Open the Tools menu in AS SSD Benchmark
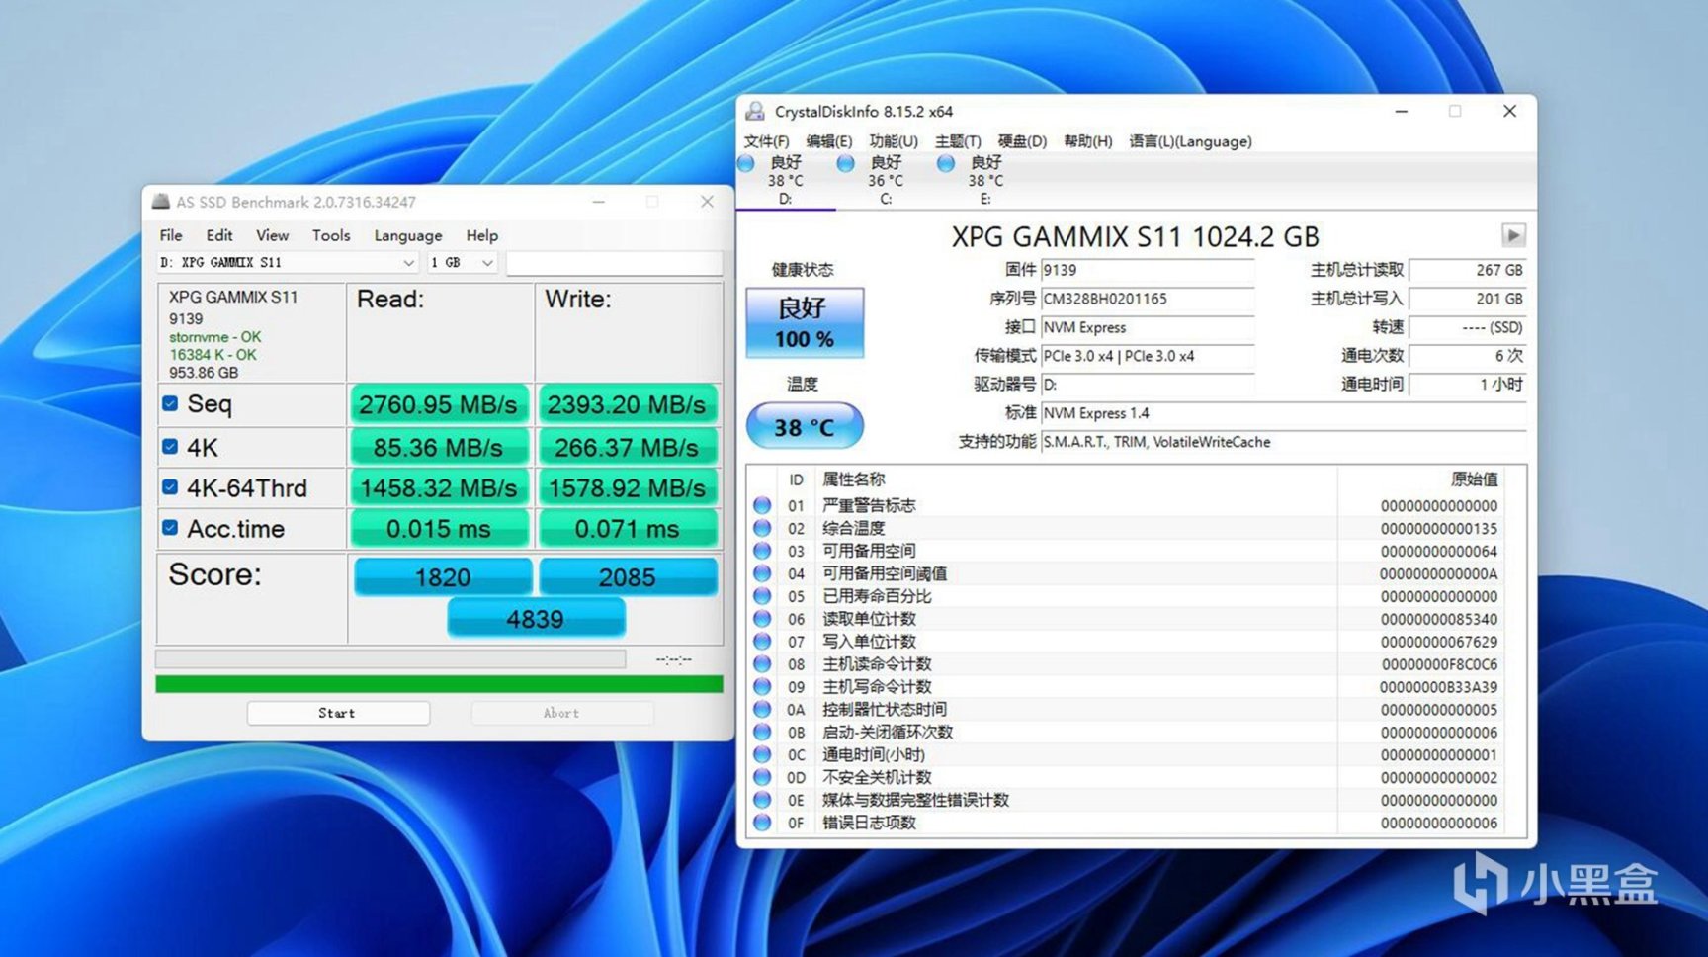 pos(331,235)
